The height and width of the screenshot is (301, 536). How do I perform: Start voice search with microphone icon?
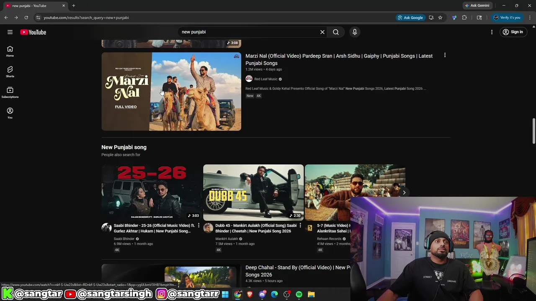(355, 32)
